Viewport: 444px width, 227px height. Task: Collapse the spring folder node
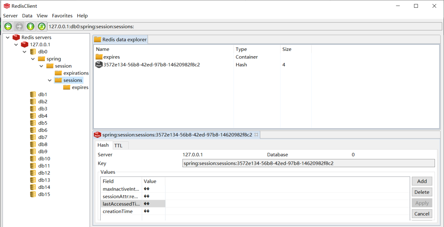[33, 59]
